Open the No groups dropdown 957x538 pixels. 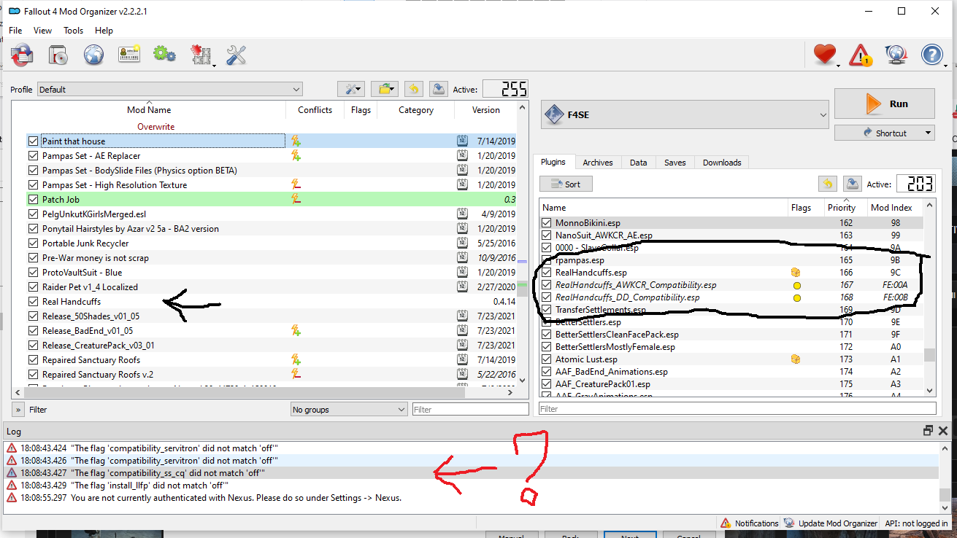point(348,410)
